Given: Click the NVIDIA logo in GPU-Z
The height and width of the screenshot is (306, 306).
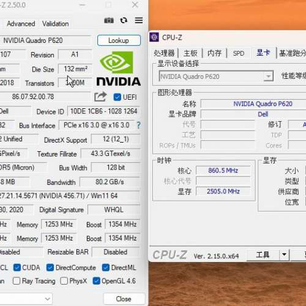Looking at the screenshot, I should click(x=119, y=69).
